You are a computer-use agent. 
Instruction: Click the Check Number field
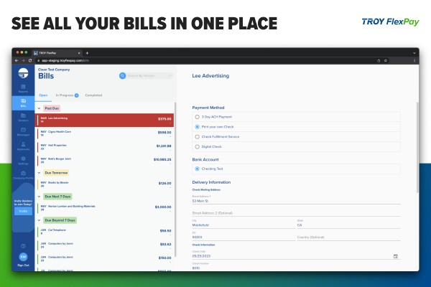click(x=296, y=267)
